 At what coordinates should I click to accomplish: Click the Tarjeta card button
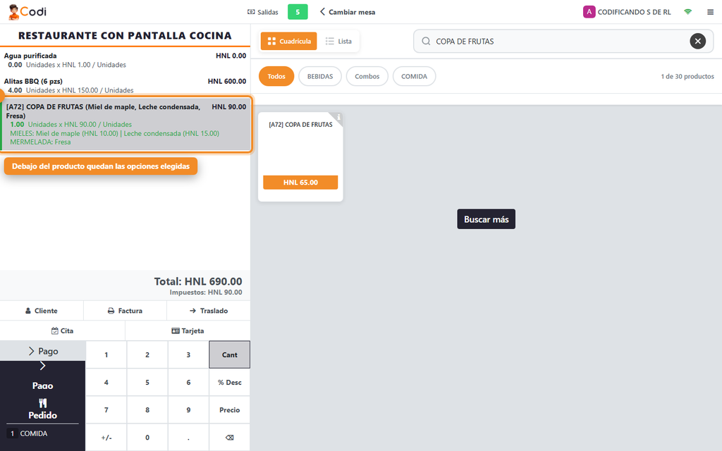click(188, 330)
